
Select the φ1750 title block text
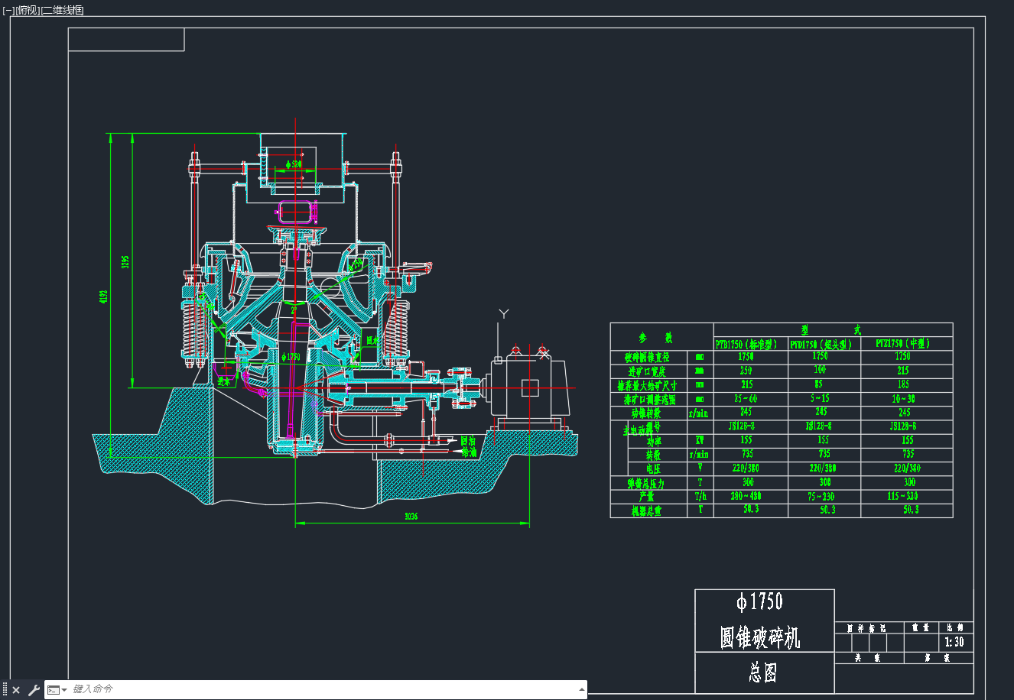pyautogui.click(x=759, y=602)
